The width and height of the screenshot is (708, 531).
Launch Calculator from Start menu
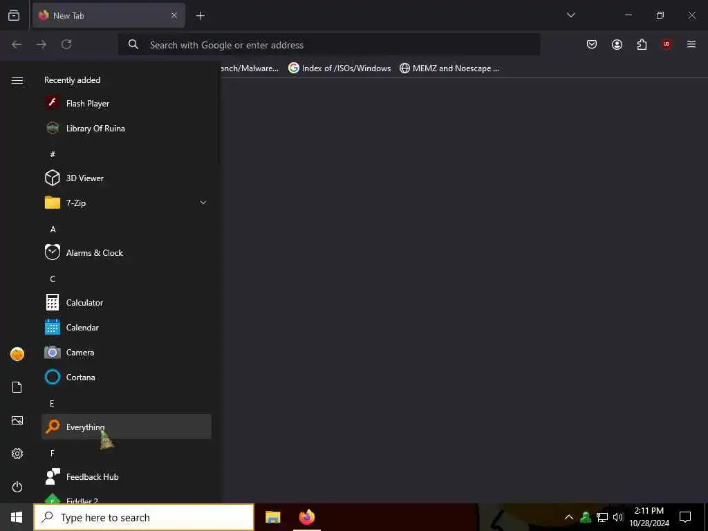126,303
